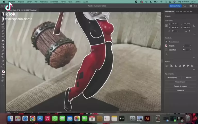Screen dimensions: 198x124
Task: Click the search icon in Illustrator header
Action: click(185, 6)
